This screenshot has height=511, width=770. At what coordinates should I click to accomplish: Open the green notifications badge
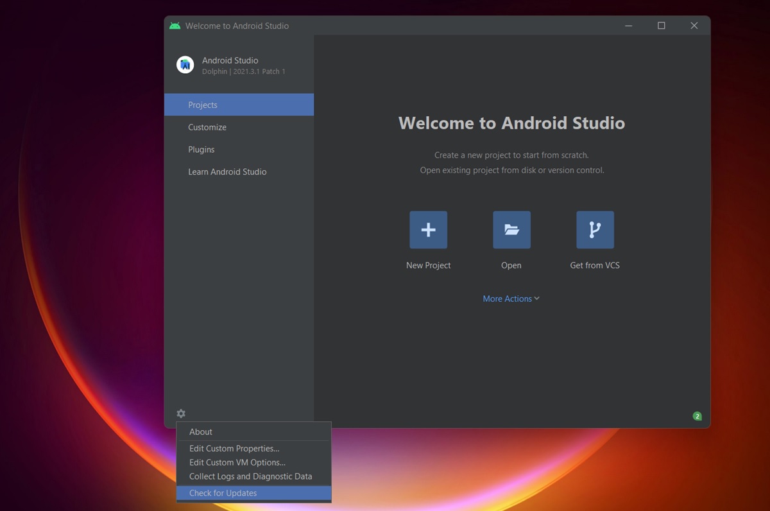point(697,416)
